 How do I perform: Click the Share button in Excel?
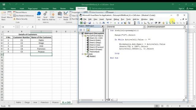coord(190,9)
